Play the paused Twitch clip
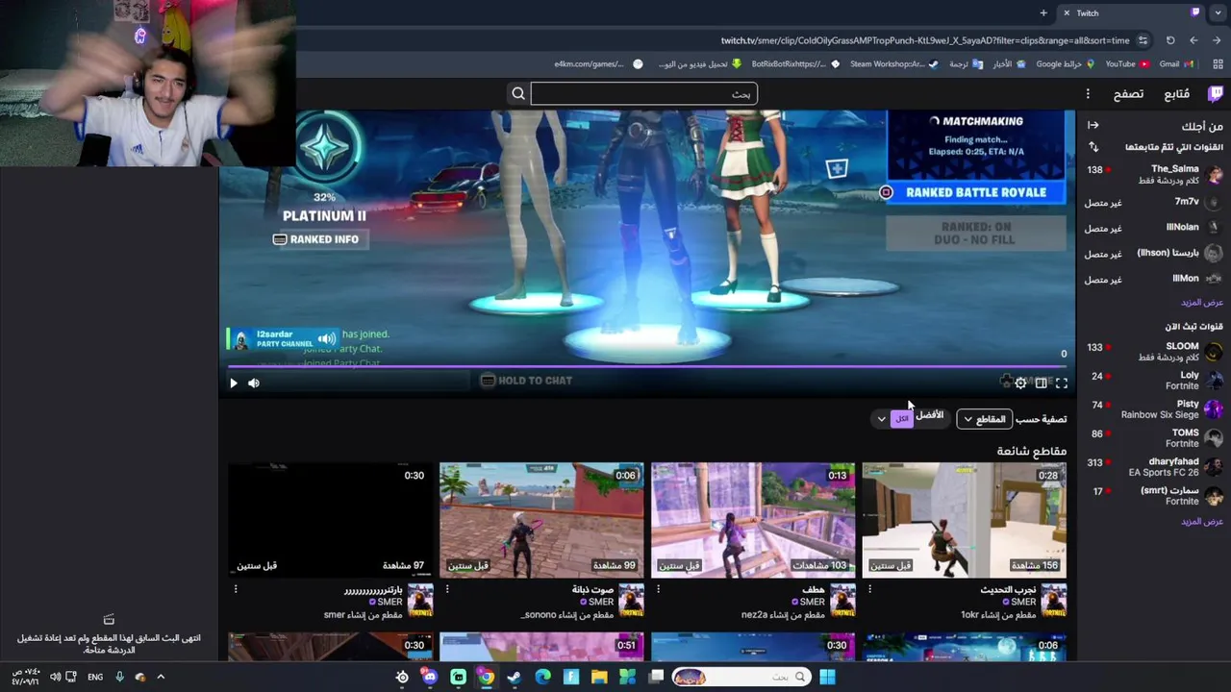This screenshot has width=1231, height=692. [x=233, y=383]
